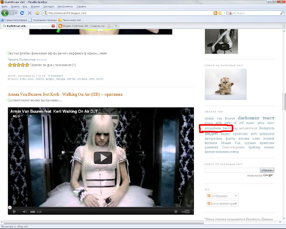
Task: Rate the post with the fifth gold star
Action: (x=27, y=65)
